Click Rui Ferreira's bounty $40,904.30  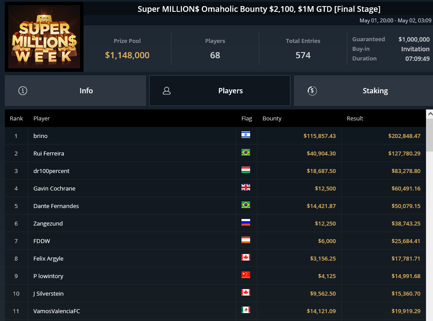(321, 153)
